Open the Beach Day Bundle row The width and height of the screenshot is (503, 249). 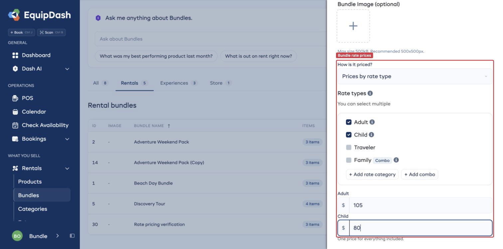(x=207, y=183)
